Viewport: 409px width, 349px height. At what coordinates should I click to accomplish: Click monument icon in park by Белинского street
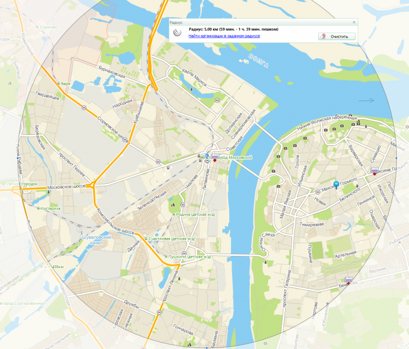[357, 186]
